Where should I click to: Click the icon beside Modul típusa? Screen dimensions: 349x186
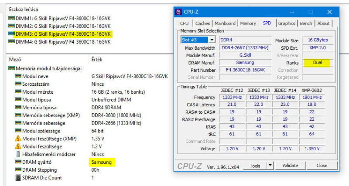click(x=18, y=99)
